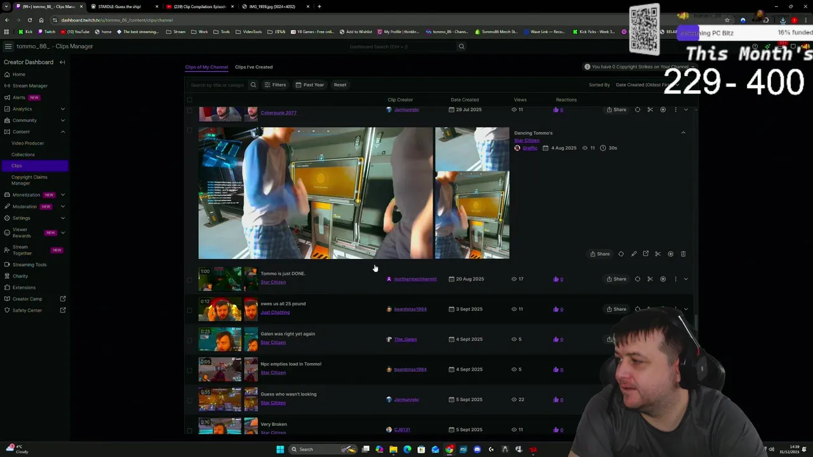
Task: Expand the Monetization sidebar section
Action: click(x=62, y=195)
